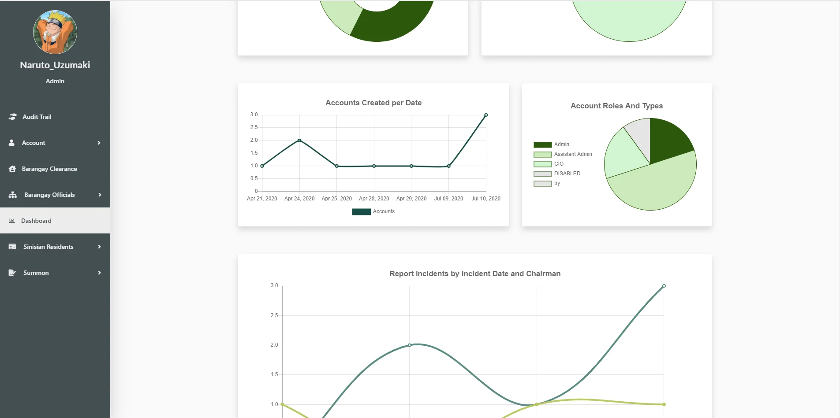Click the peak incident point at 3.0
This screenshot has width=840, height=418.
pos(664,286)
